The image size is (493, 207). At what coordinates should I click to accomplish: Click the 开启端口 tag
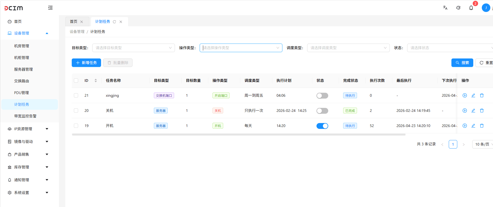tap(221, 96)
